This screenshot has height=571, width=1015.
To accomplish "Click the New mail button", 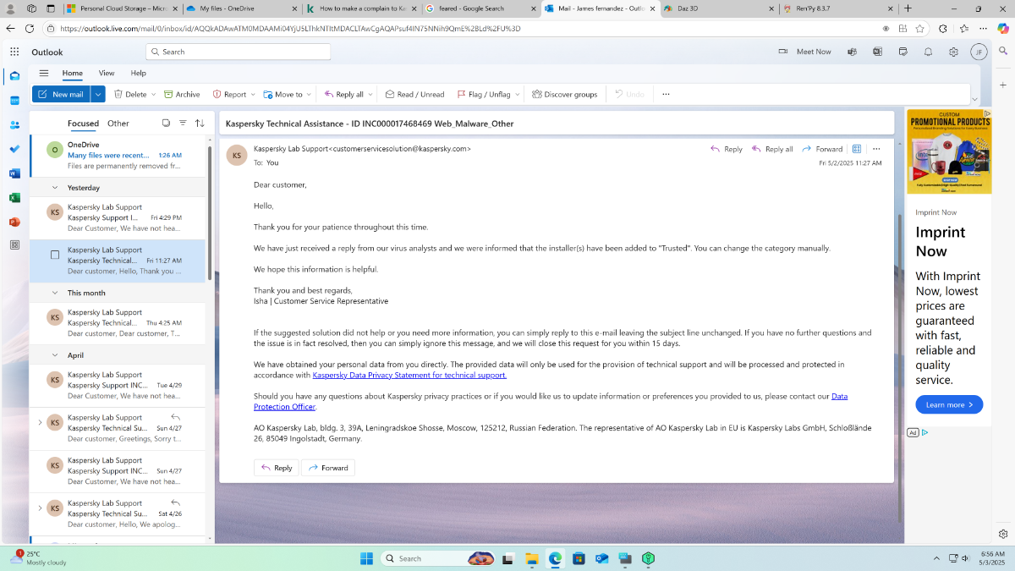I will click(x=61, y=94).
